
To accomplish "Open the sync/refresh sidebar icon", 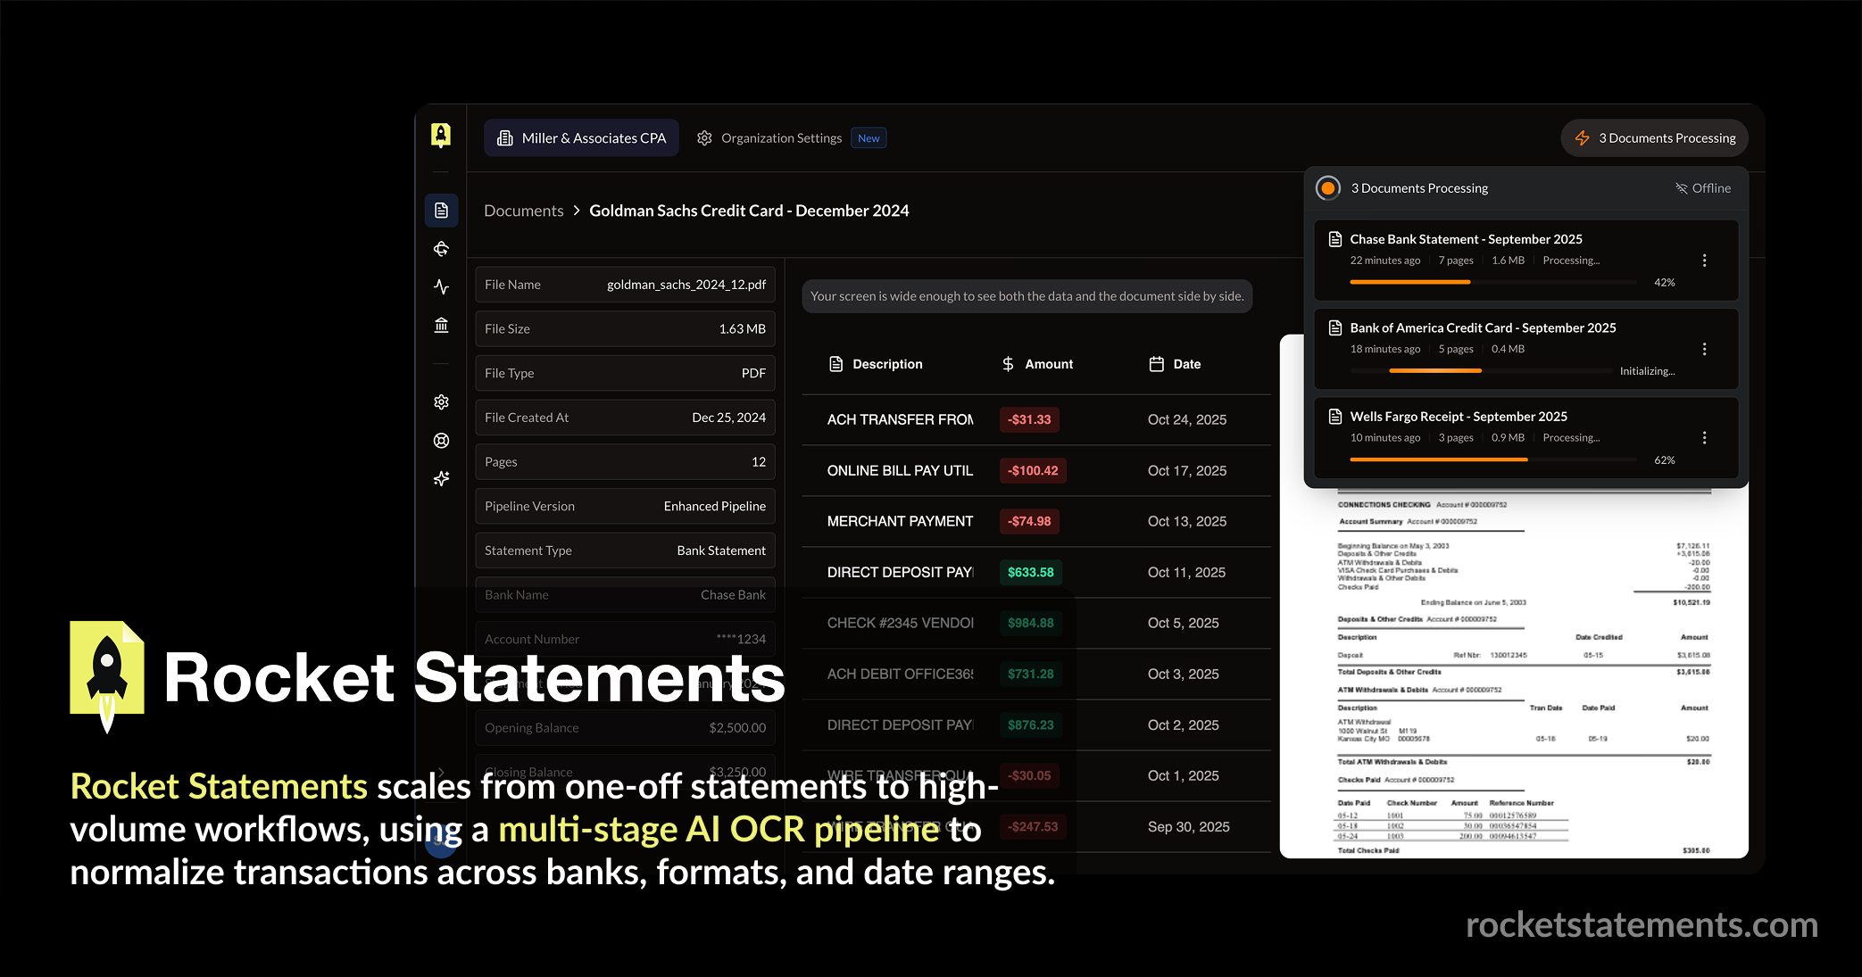I will (x=441, y=249).
